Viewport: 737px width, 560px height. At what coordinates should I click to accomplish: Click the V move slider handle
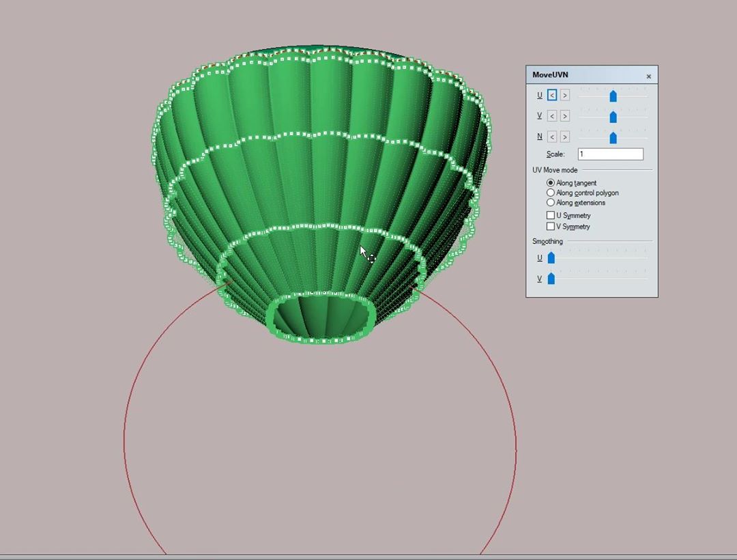[613, 117]
